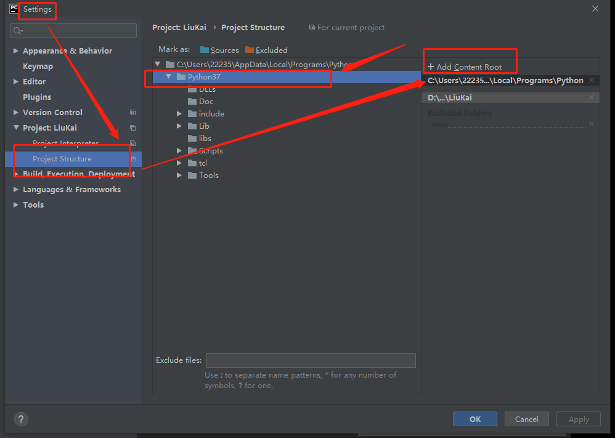Screen dimensions: 615x438
Task: Collapse the root C:\Users path node
Action: click(x=158, y=64)
